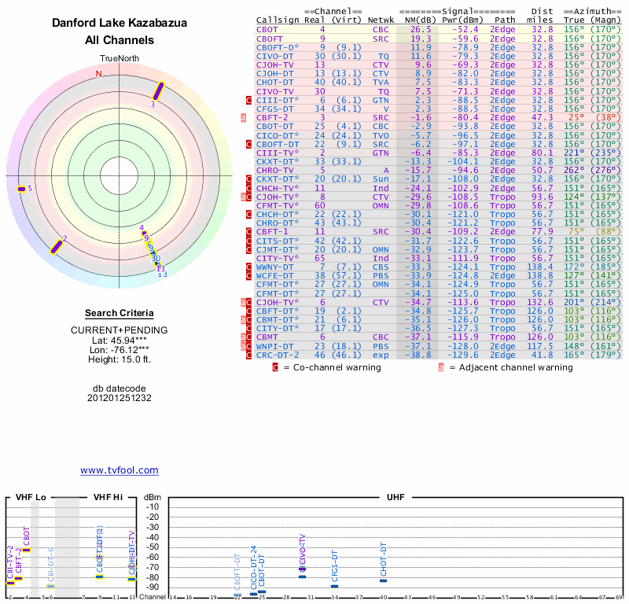Click the CHOT-DT bar in the UHF chart
629x604 pixels.
[x=383, y=580]
